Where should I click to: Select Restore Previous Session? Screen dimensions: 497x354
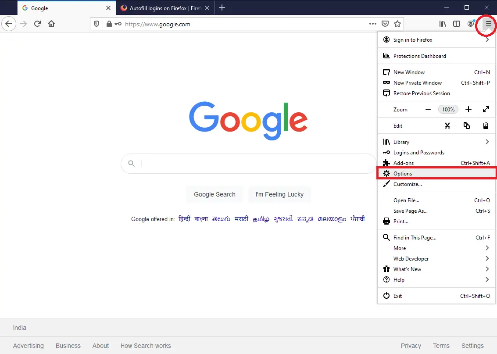[x=436, y=93]
